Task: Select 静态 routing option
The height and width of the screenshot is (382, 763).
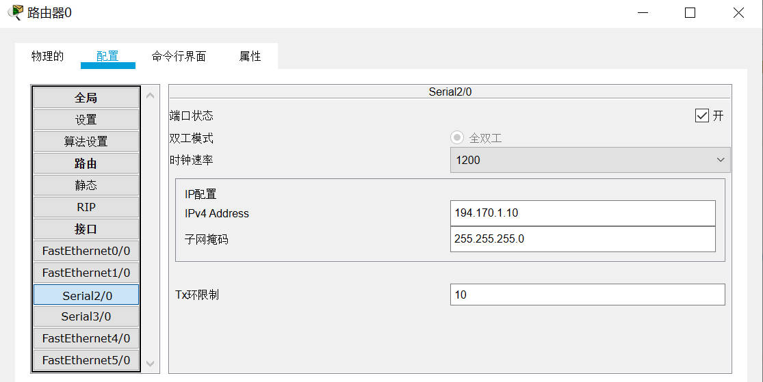Action: (86, 185)
